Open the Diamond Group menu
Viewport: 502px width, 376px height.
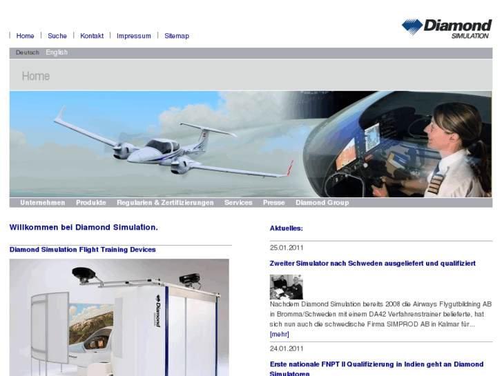[322, 203]
